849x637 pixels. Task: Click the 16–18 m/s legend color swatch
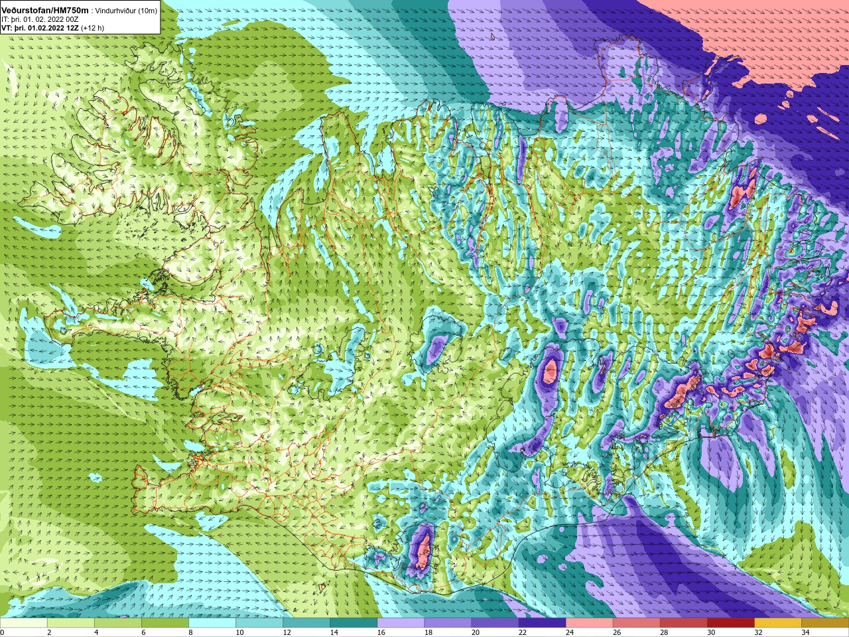401,623
